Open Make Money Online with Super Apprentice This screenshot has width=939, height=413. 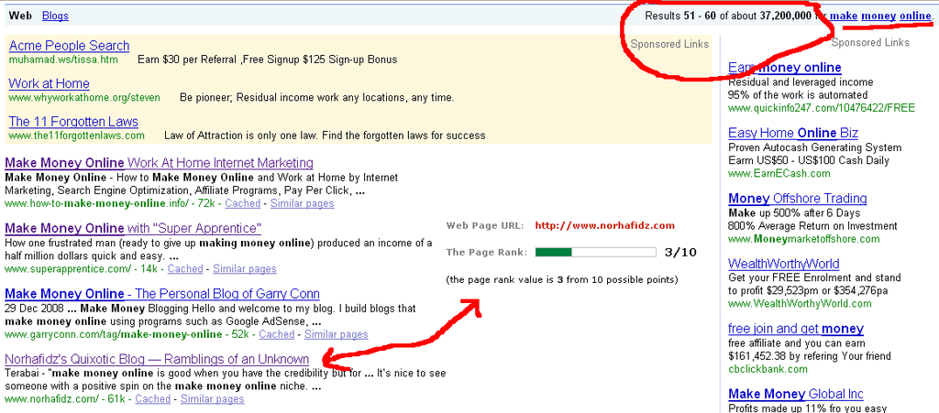(133, 228)
